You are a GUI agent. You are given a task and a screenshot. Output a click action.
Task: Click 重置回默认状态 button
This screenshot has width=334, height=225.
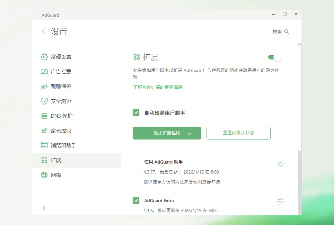pos(239,133)
